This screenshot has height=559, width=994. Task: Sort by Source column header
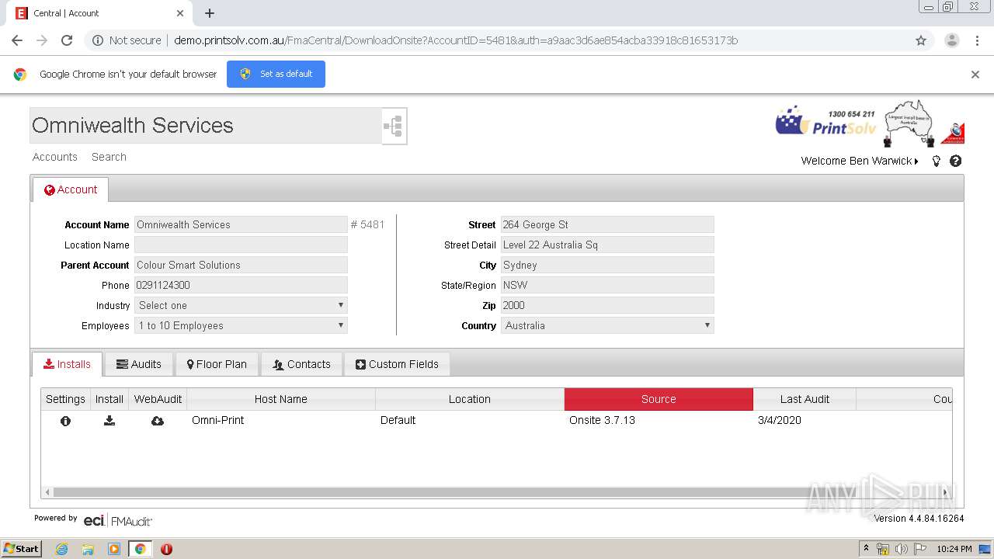[659, 399]
